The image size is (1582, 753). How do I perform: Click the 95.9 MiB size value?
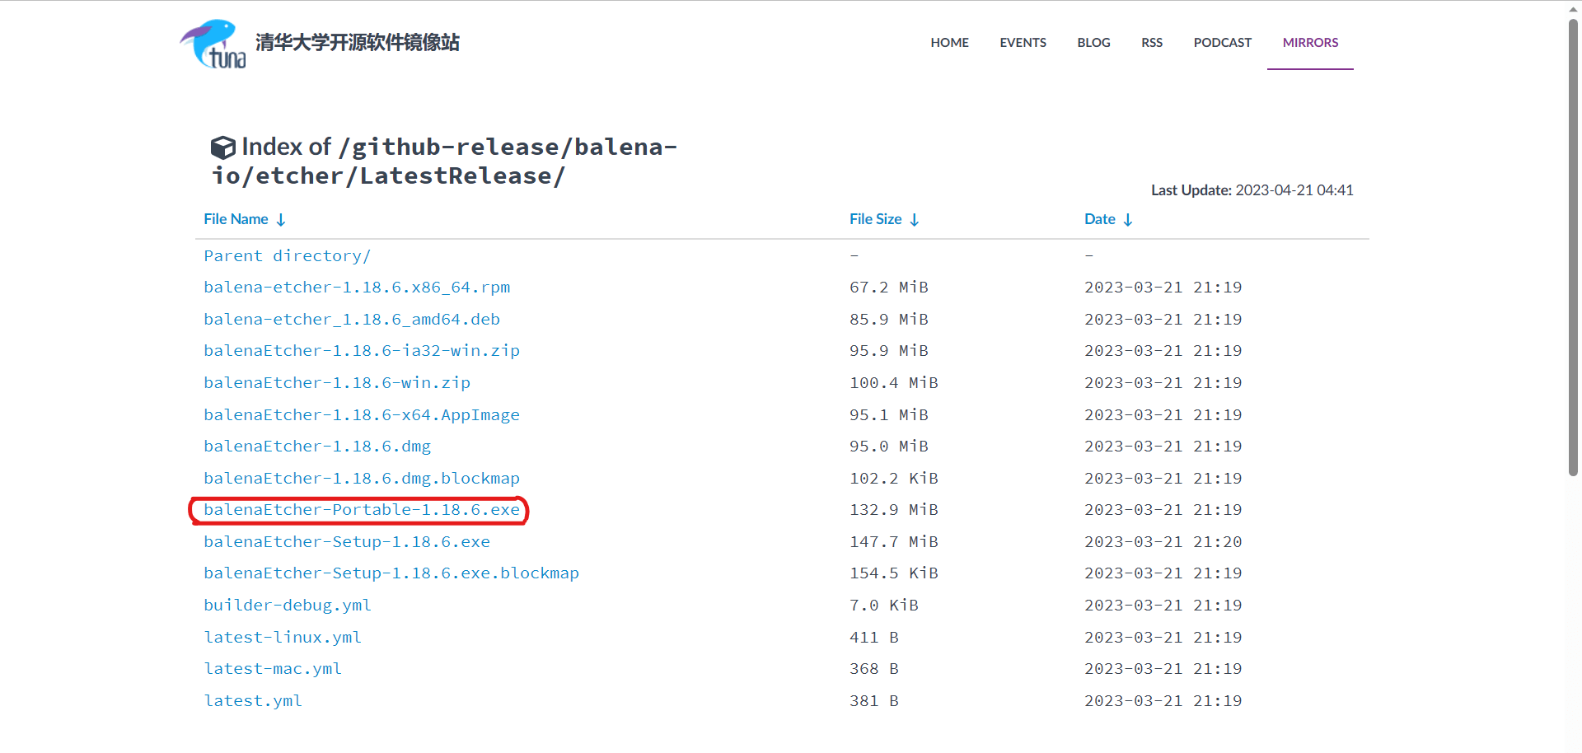pyautogui.click(x=889, y=351)
